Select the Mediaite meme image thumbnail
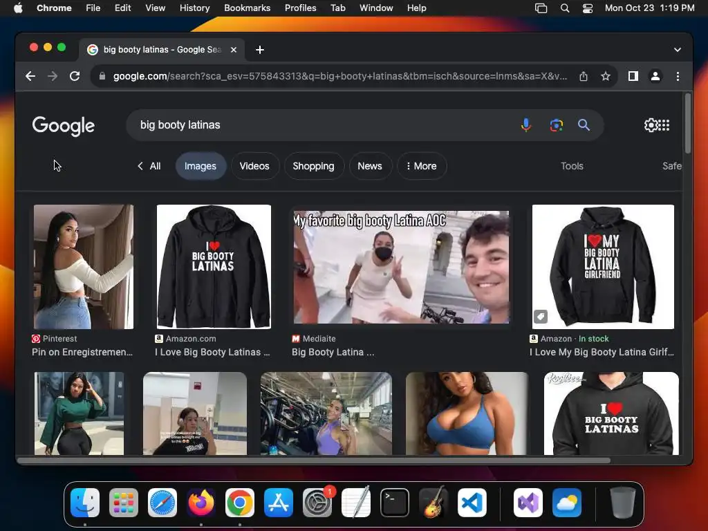708x531 pixels. 402,267
